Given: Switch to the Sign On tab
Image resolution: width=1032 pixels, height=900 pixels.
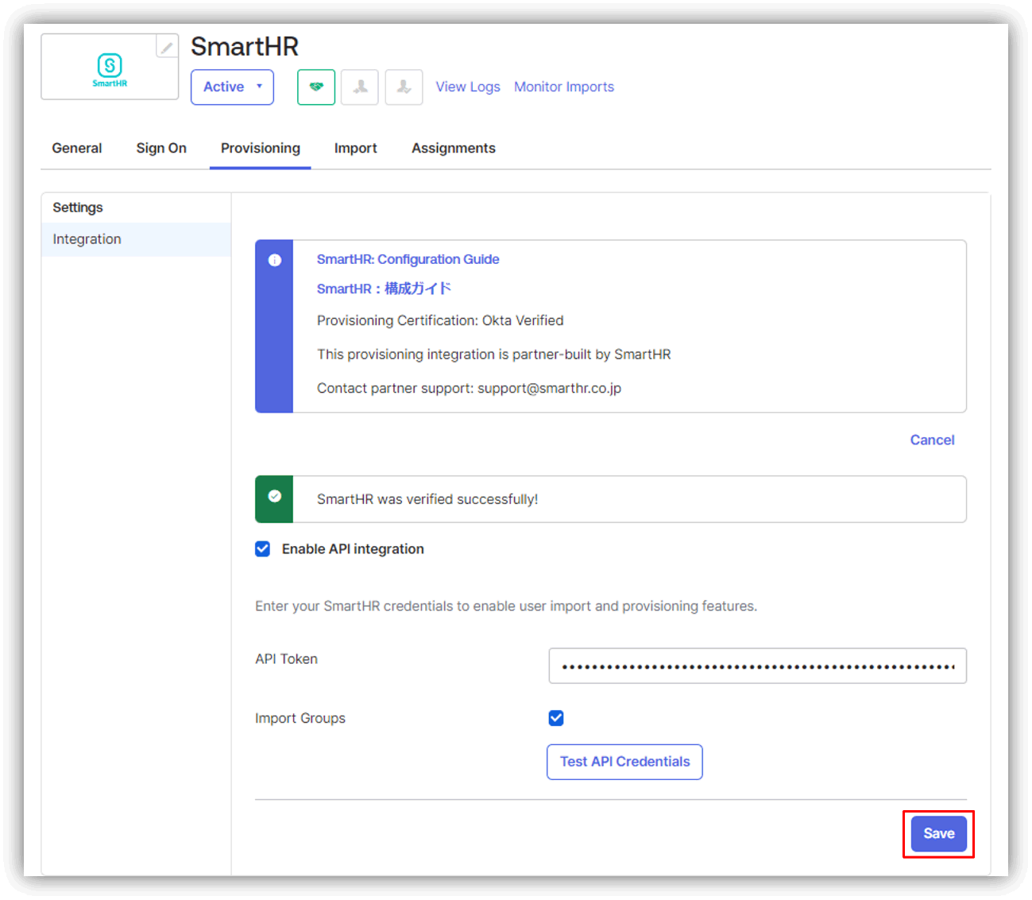Looking at the screenshot, I should click(161, 149).
